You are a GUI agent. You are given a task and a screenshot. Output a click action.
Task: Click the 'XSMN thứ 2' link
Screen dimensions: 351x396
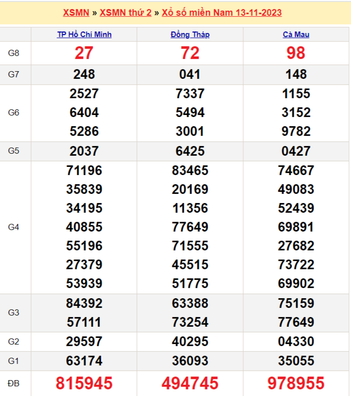point(125,13)
